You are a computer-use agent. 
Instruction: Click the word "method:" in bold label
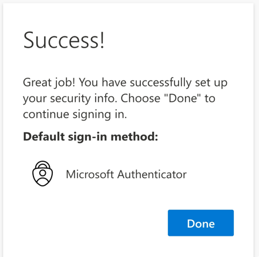134,136
